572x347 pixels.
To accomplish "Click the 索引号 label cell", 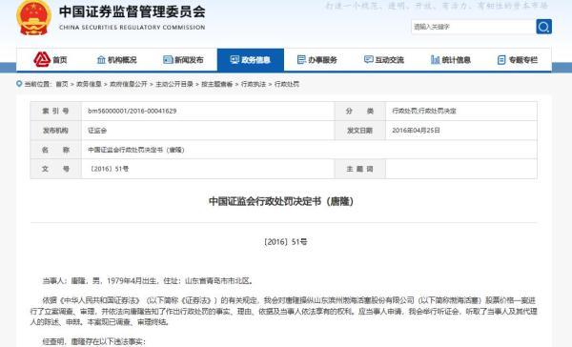I will coord(56,111).
